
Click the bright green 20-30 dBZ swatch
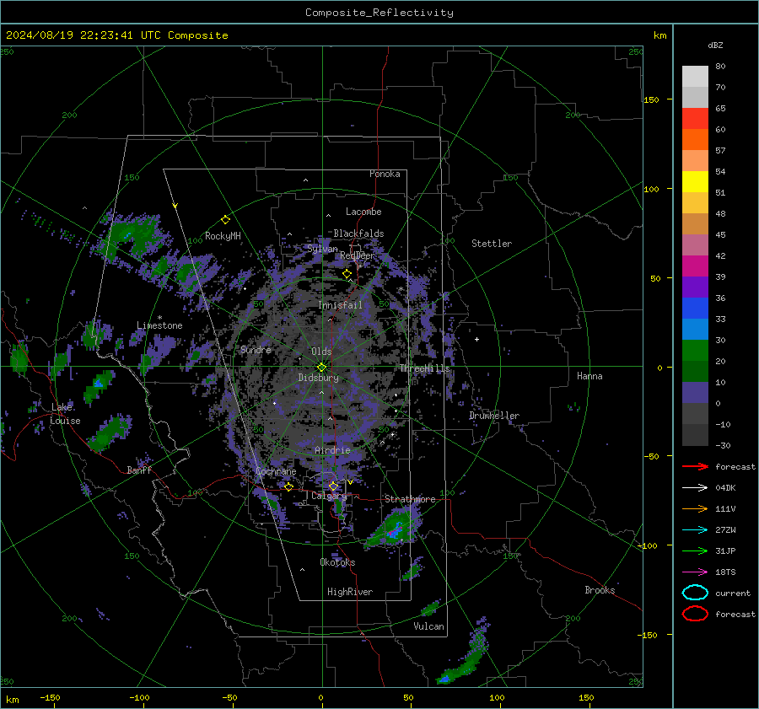click(695, 351)
